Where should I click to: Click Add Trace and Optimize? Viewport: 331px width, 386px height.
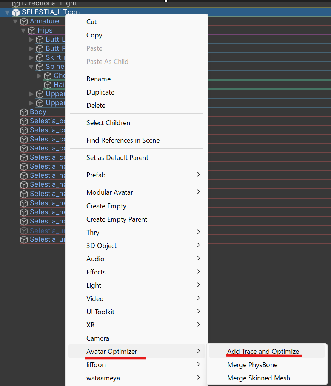[266, 351]
